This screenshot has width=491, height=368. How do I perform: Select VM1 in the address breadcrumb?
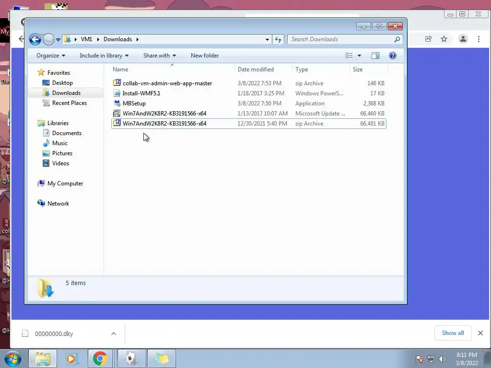[86, 39]
